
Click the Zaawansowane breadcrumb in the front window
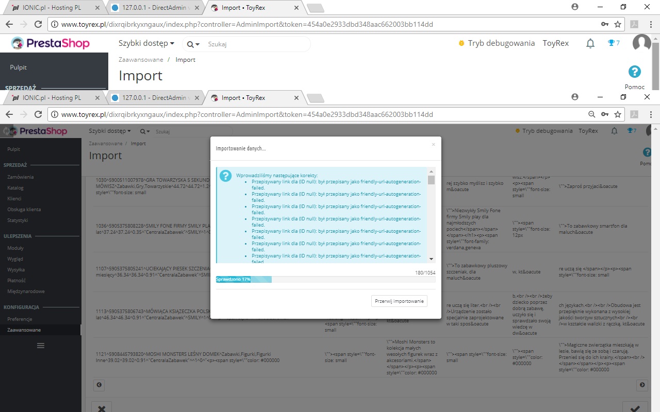coord(106,143)
